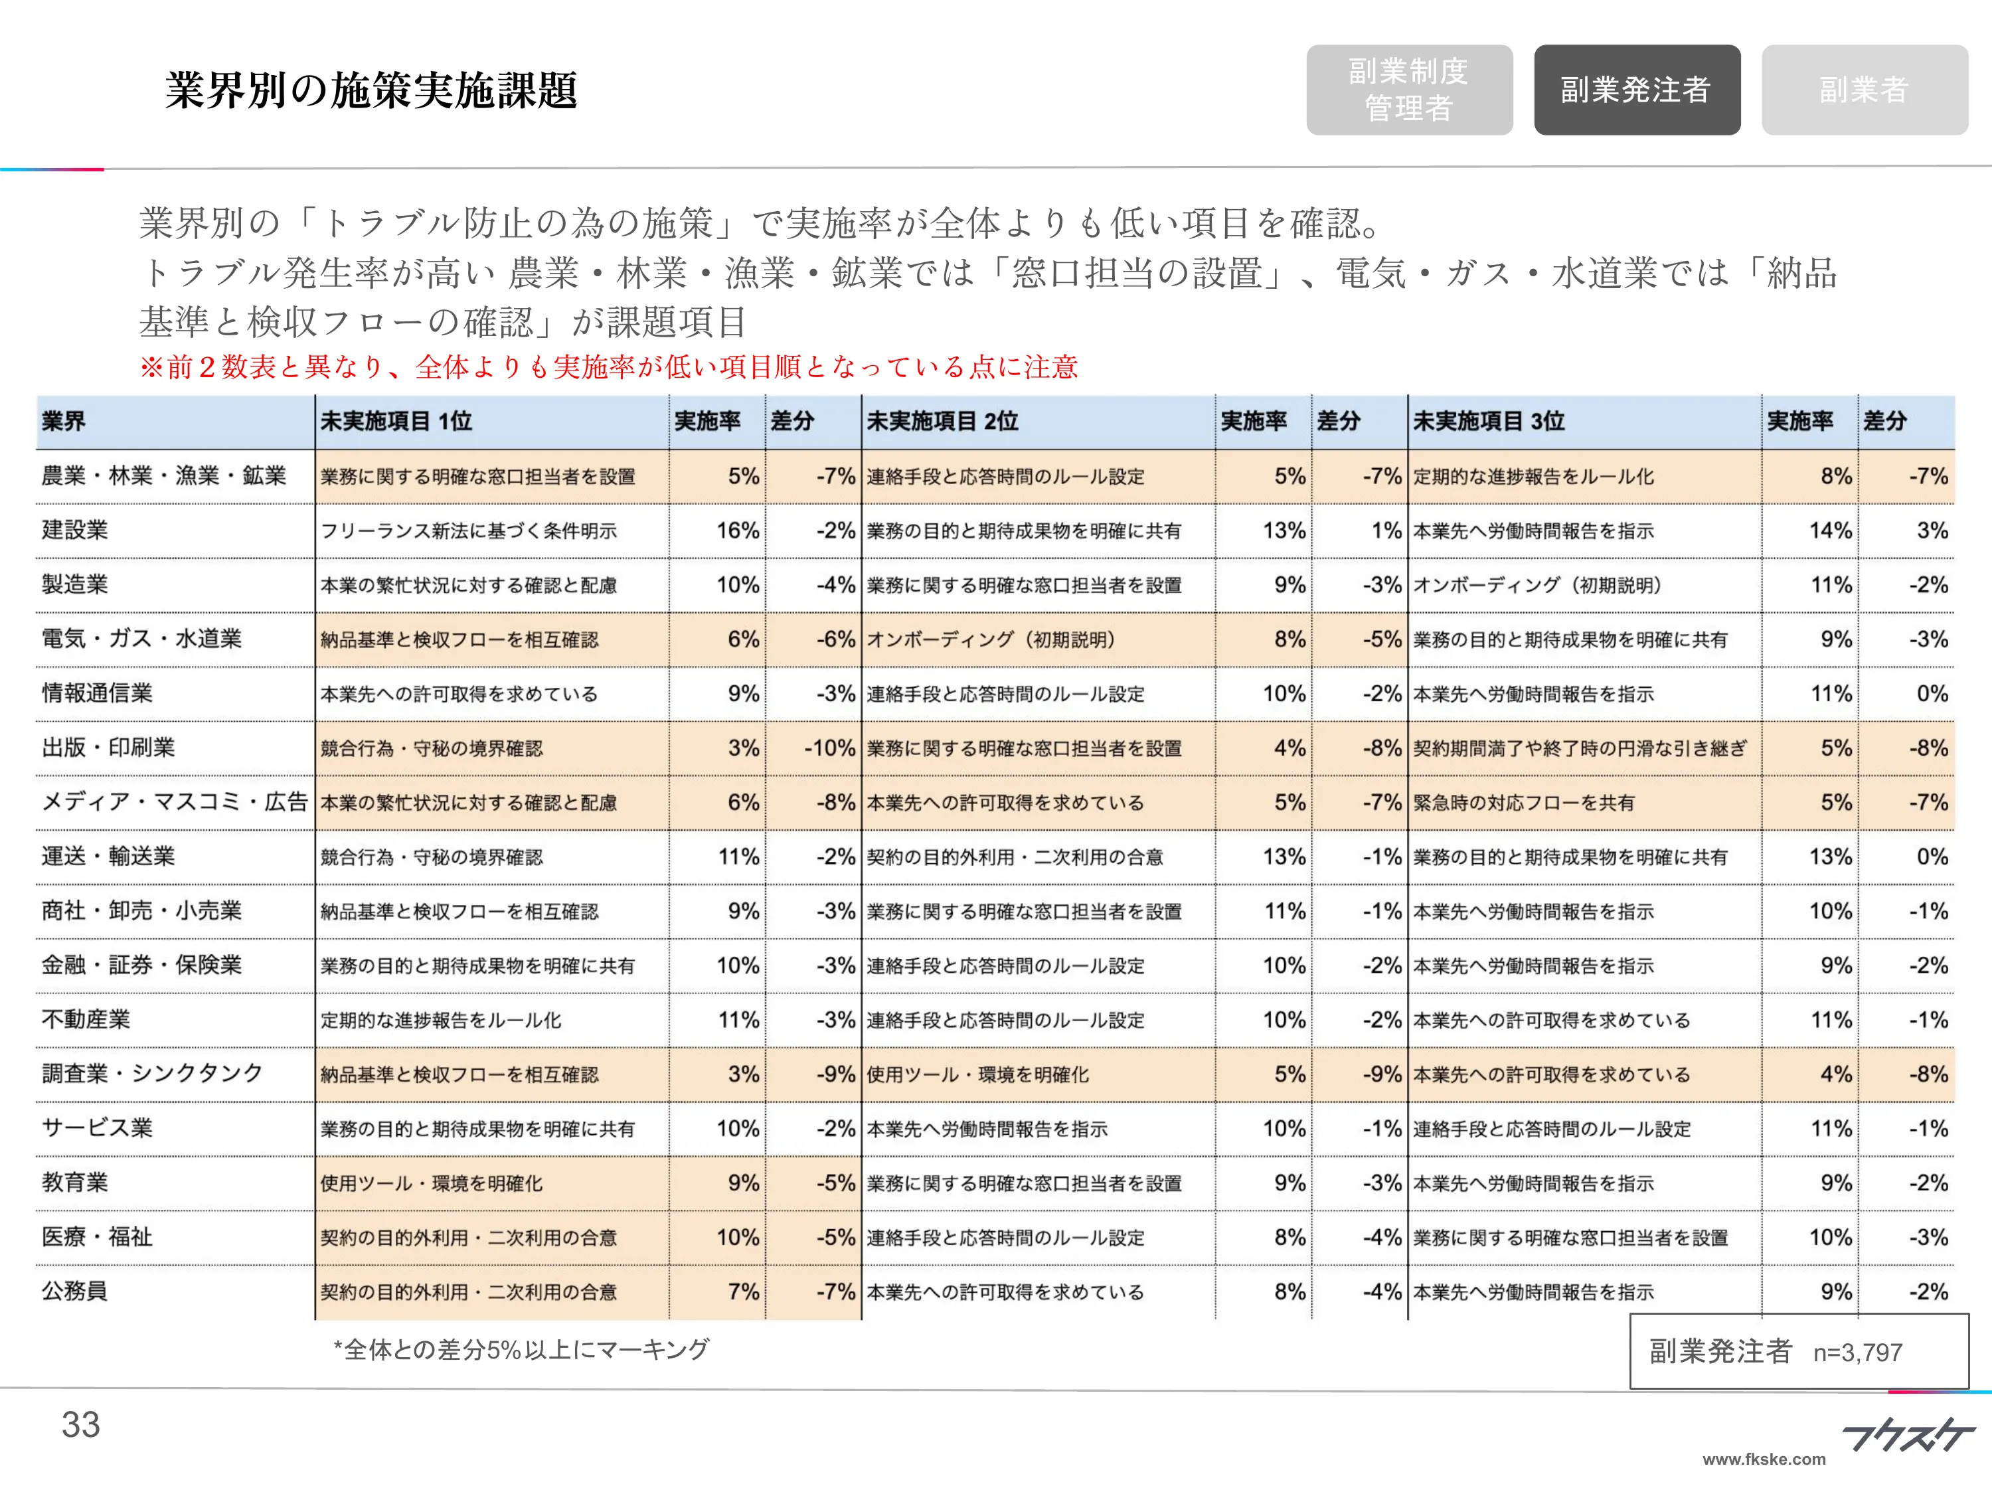The height and width of the screenshot is (1494, 1992).
Task: Click the 未実施項目 2位 column header
Action: click(942, 420)
